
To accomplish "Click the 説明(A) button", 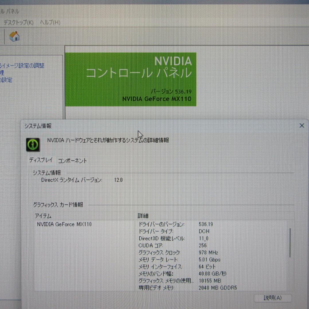I will (x=272, y=298).
